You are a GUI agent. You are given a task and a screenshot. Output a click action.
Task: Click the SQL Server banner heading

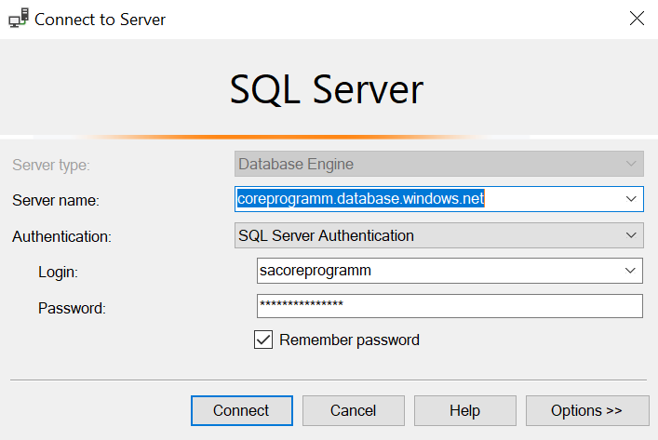[x=327, y=89]
